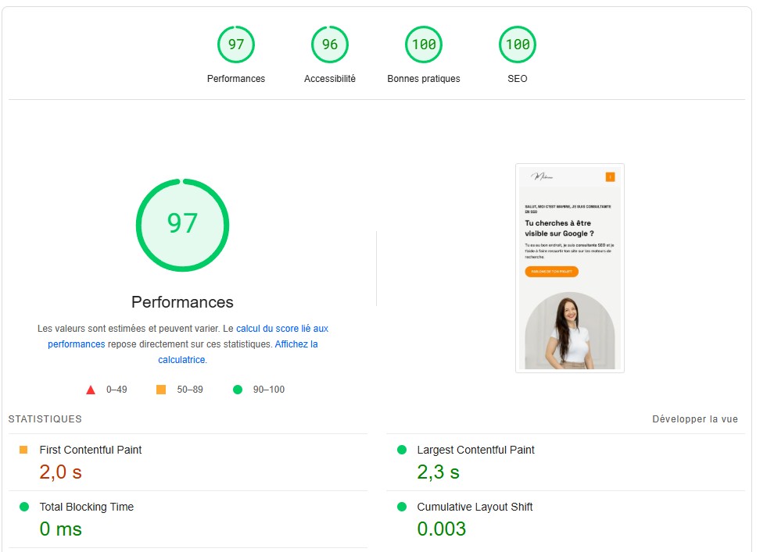Click the red triangle 0–49 legend icon
767x552 pixels.
pyautogui.click(x=91, y=390)
